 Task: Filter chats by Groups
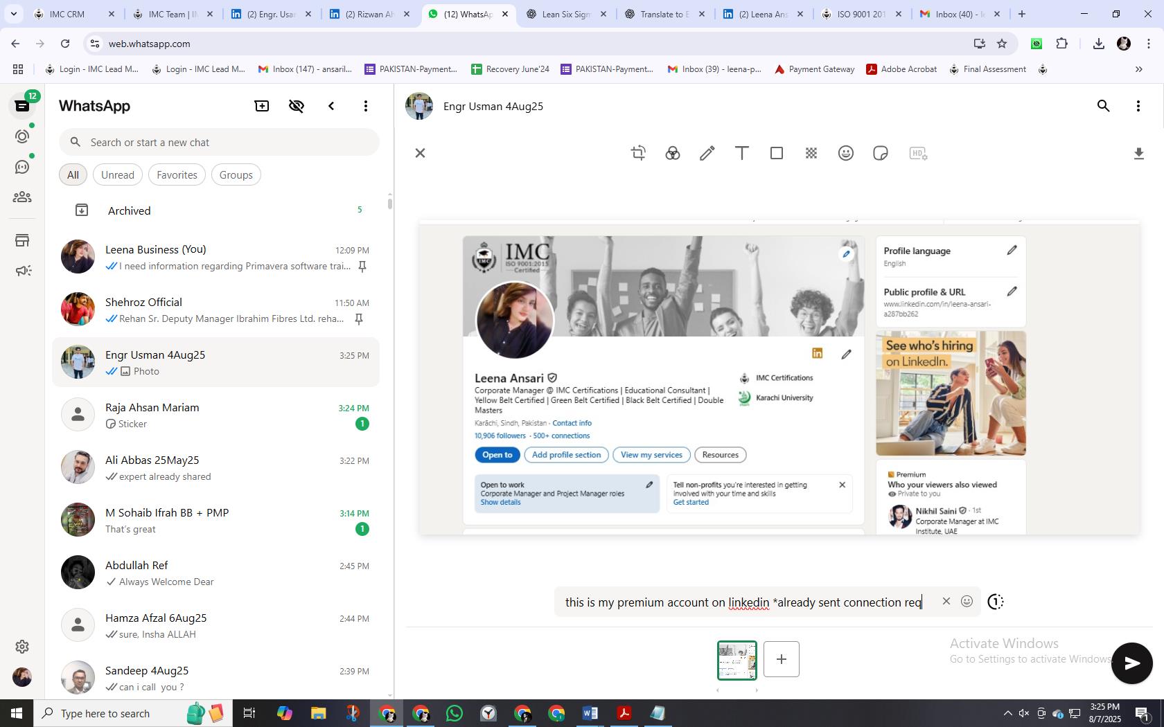(236, 174)
